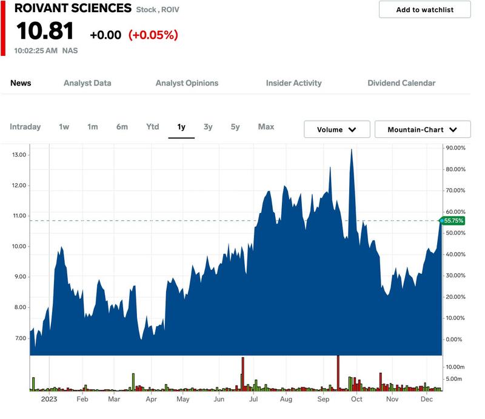Click the 90.00% right axis label

click(x=456, y=148)
